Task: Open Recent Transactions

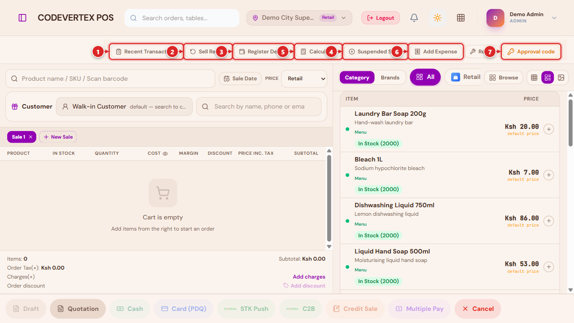Action: [x=146, y=52]
